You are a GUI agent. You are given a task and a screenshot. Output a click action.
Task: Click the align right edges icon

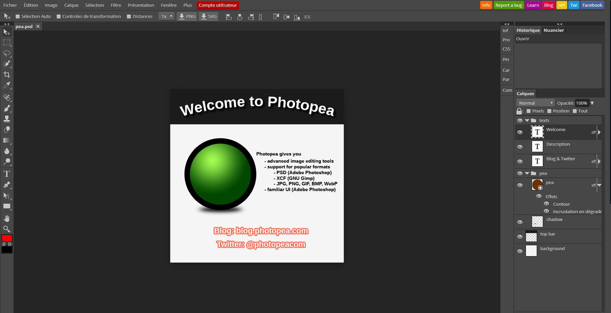pos(250,17)
